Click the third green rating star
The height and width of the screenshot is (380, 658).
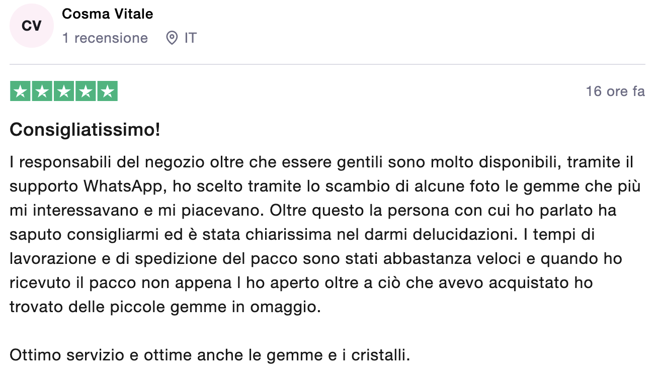(64, 91)
